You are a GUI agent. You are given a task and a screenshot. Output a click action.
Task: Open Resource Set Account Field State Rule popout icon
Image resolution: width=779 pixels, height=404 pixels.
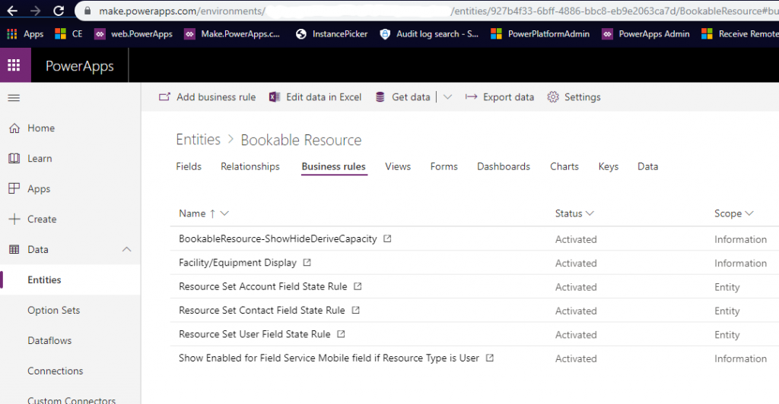(x=358, y=286)
